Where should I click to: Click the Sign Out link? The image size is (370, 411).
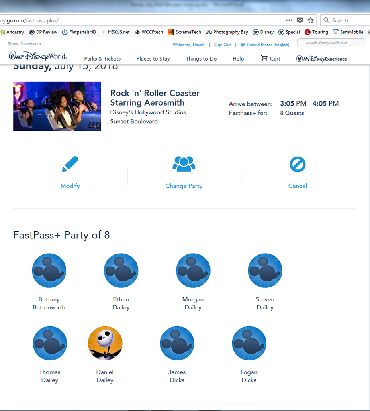click(x=223, y=45)
